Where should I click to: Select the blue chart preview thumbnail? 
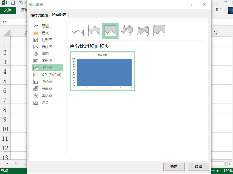tap(103, 71)
